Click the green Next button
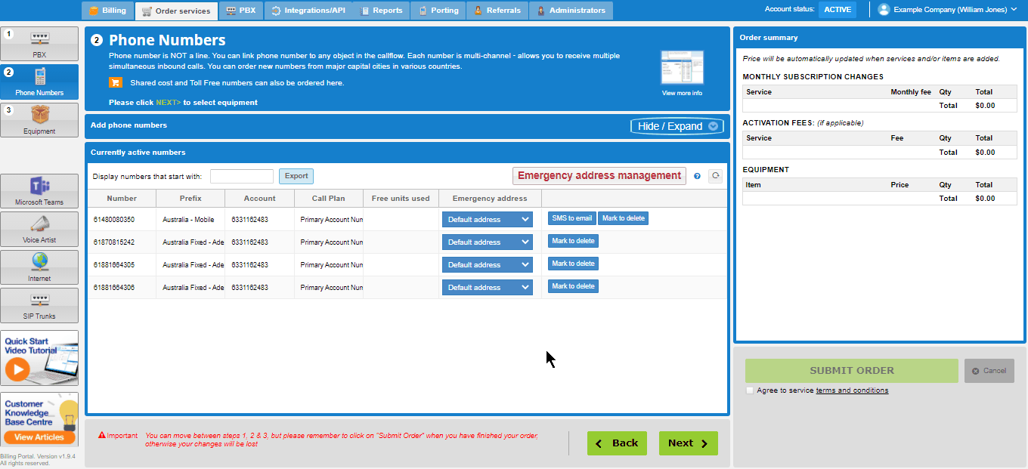Screen dimensions: 1028x469 [x=688, y=443]
